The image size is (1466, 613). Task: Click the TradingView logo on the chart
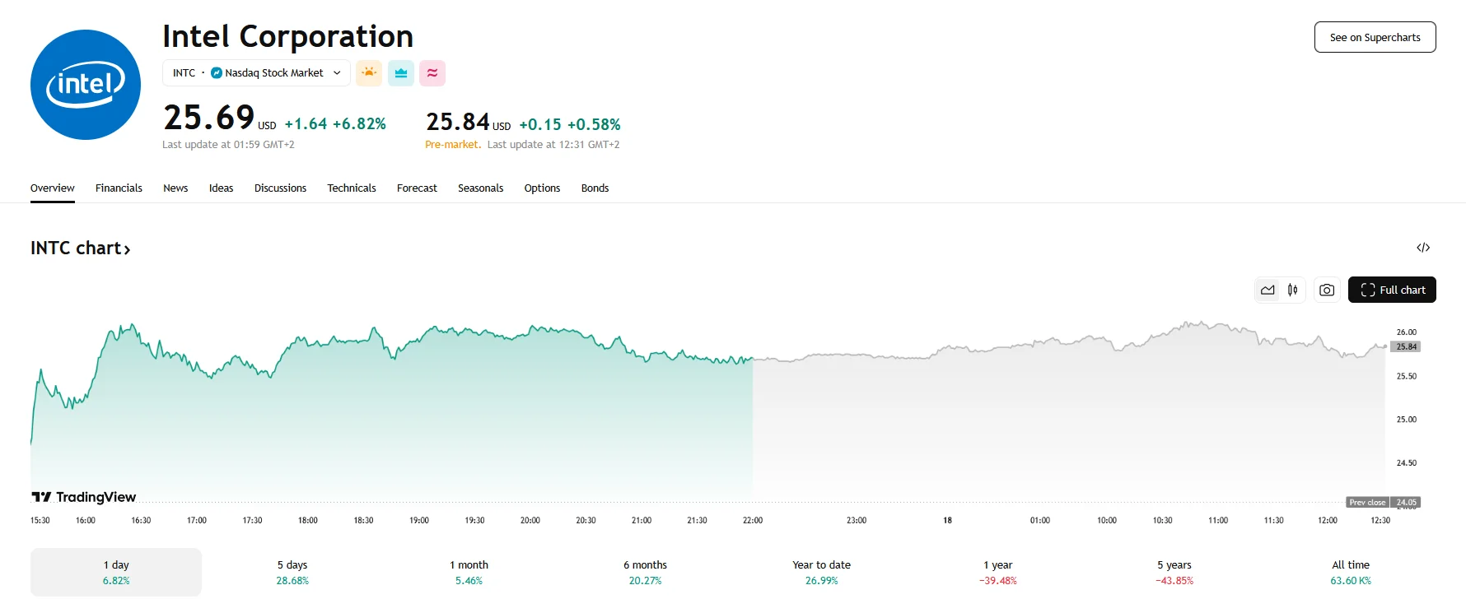click(x=82, y=497)
